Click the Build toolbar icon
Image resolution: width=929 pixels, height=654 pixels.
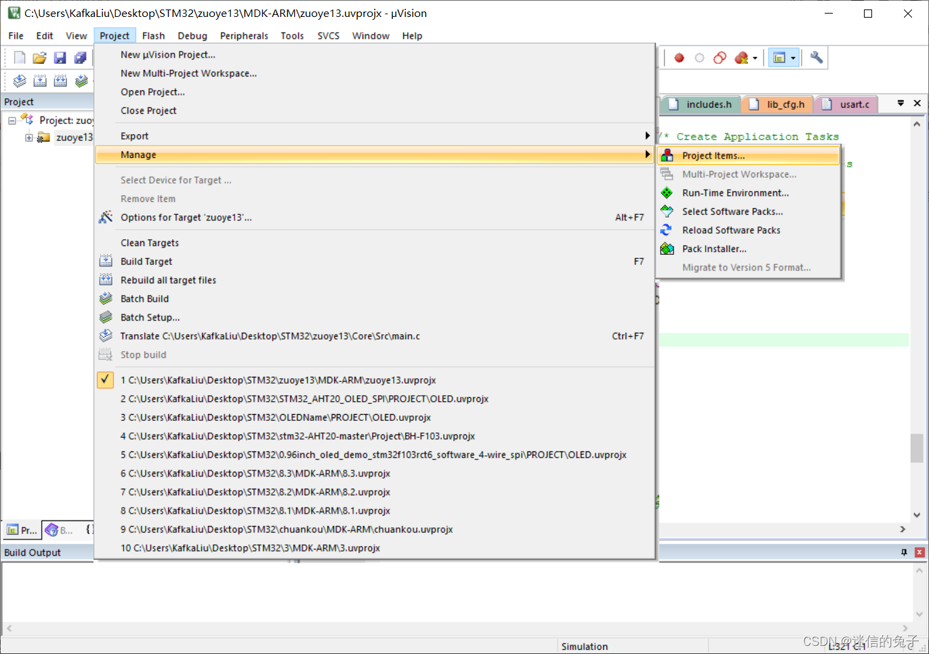[x=40, y=81]
